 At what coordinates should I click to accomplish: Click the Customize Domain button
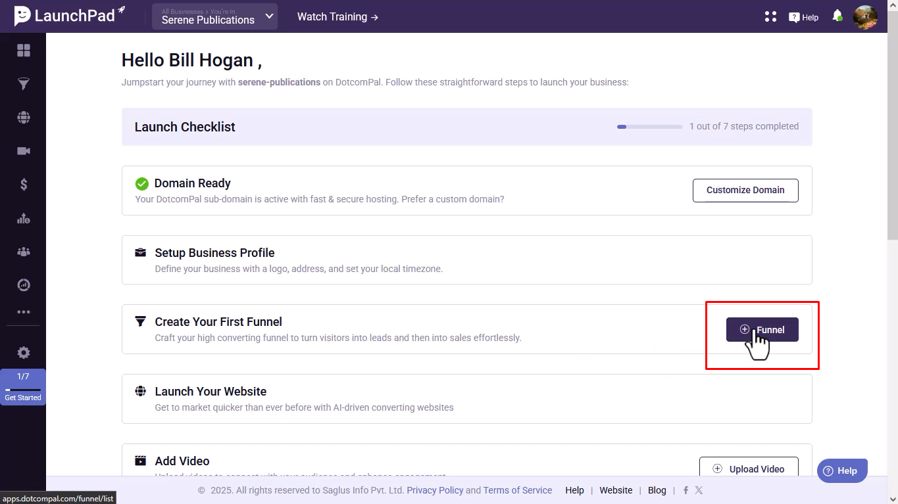745,190
